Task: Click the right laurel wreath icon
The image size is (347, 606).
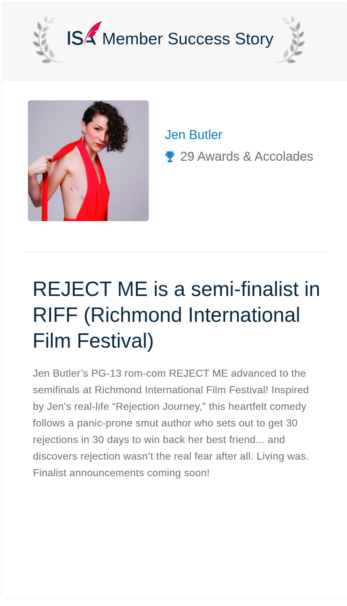Action: tap(290, 39)
